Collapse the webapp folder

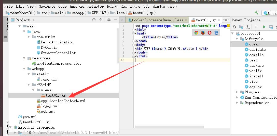click(24, 69)
